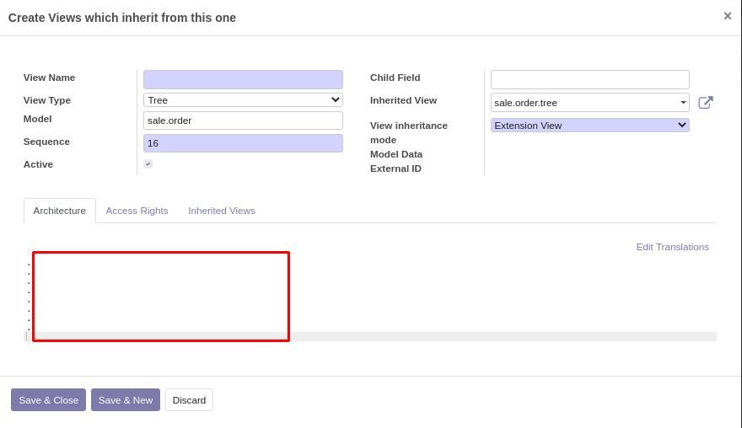
Task: Open the Edit Translations link
Action: (673, 247)
